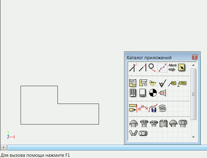Choose the leader note ABC icon

(x=172, y=84)
